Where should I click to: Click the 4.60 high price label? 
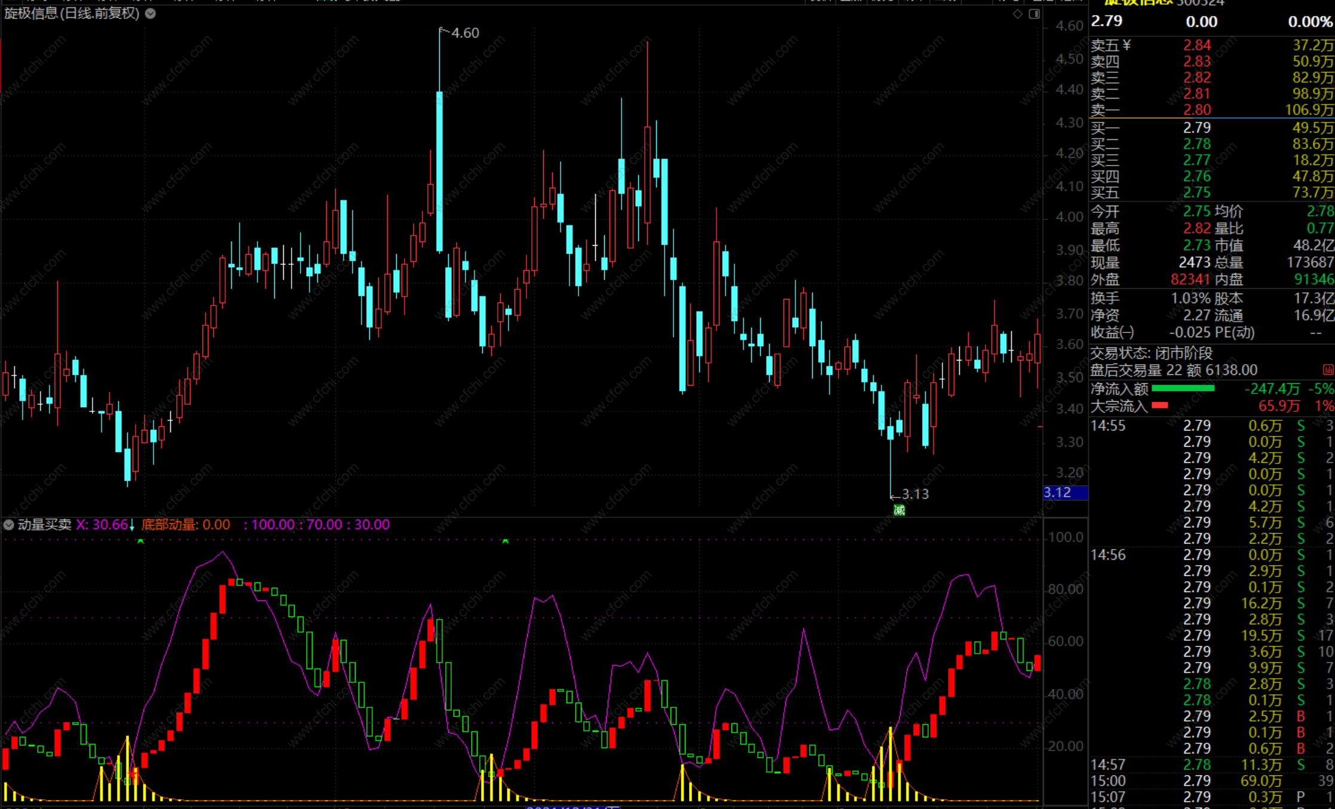click(465, 33)
